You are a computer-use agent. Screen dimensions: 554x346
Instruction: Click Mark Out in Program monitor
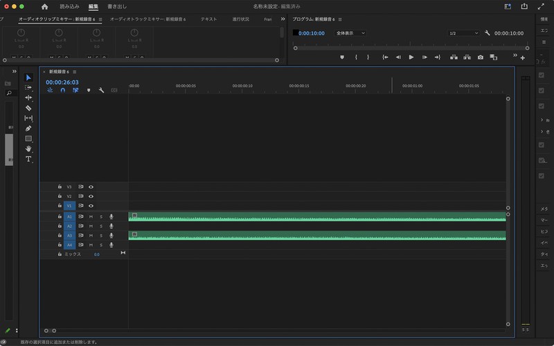click(368, 57)
